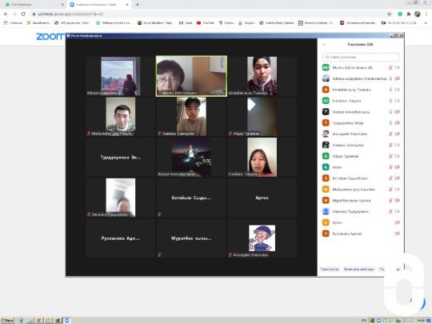Image resolution: width=432 pixels, height=324 pixels.
Task: Bookmark this page with the star icon
Action: [390, 14]
